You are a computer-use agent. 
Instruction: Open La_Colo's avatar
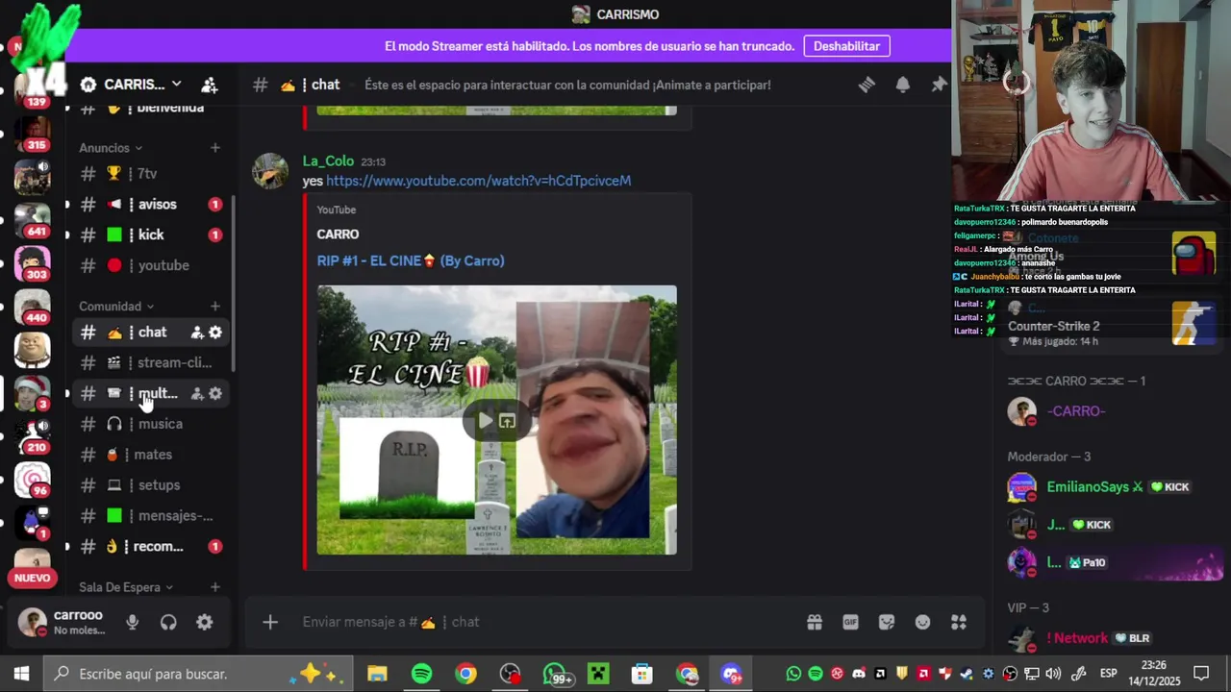[x=270, y=170]
